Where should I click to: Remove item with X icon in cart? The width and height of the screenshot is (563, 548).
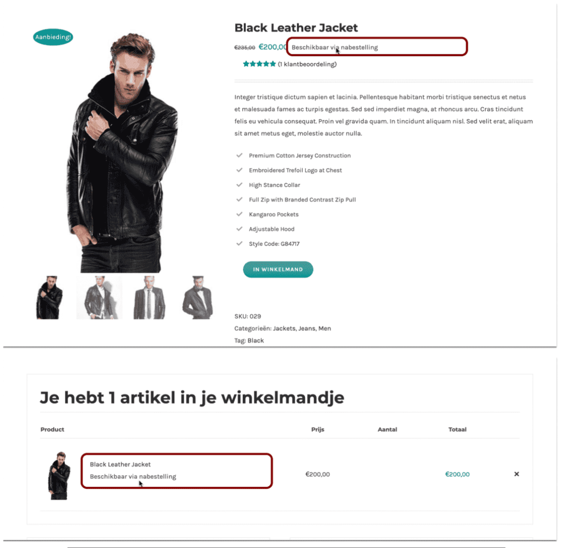point(516,474)
